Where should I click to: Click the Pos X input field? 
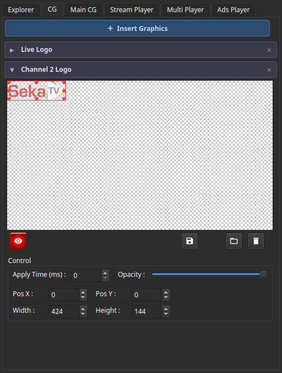pyautogui.click(x=64, y=295)
